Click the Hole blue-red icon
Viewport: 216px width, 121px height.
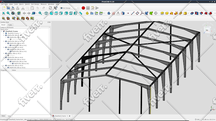click(197, 13)
